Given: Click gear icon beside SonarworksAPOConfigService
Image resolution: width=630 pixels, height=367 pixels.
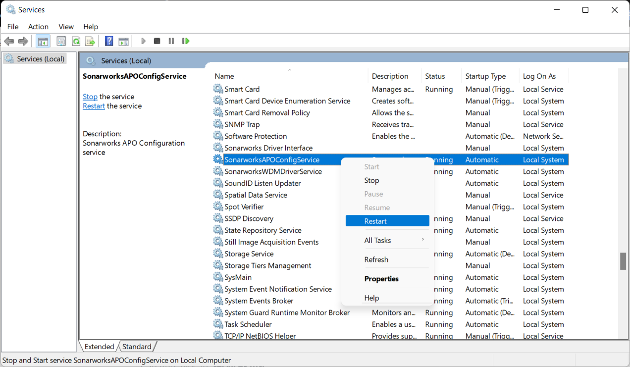Looking at the screenshot, I should [218, 159].
